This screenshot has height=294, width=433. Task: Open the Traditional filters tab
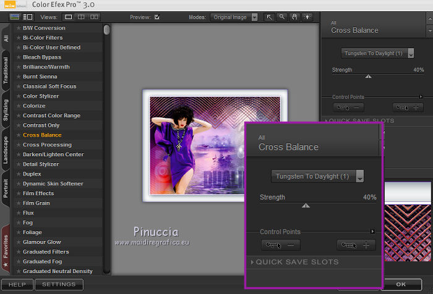(x=6, y=70)
